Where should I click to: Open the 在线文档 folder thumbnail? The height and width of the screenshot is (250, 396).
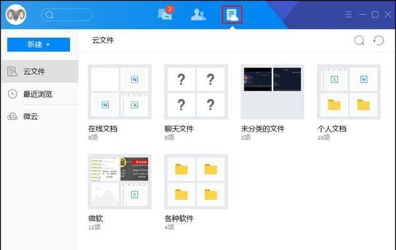(120, 92)
